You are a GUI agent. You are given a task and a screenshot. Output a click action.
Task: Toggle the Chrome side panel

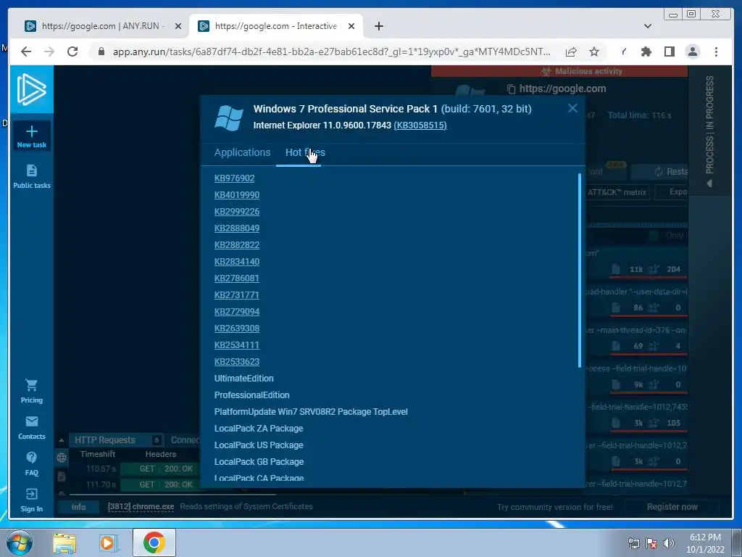pyautogui.click(x=669, y=51)
